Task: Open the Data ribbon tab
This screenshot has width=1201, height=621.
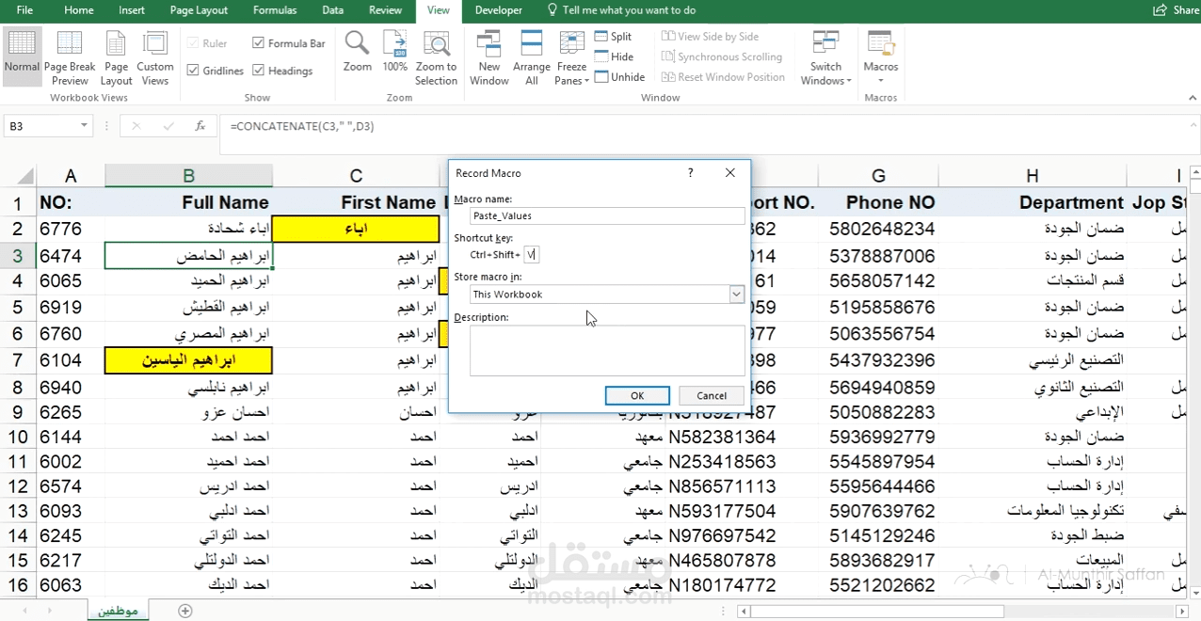Action: (x=332, y=10)
